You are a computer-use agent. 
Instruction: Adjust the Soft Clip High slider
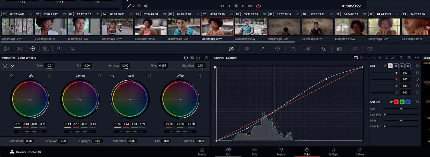point(401,121)
